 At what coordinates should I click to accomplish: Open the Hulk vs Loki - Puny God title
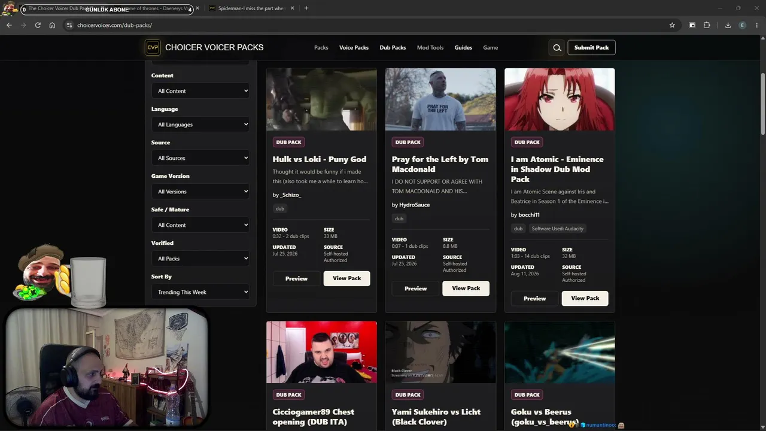(320, 159)
